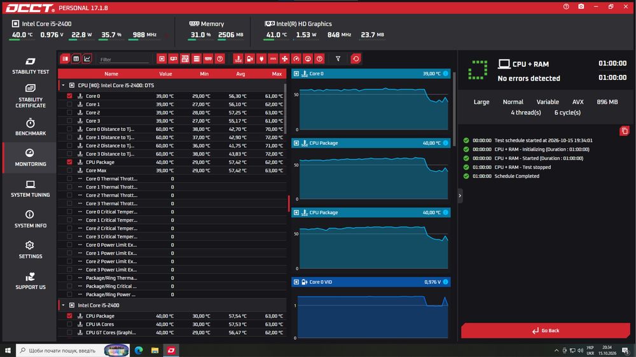Reset sensor min/max values
Image resolution: width=636 pixels, height=357 pixels.
[356, 58]
